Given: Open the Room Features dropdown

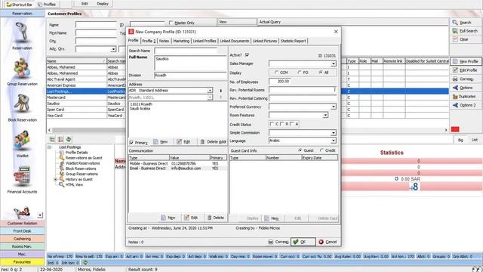Looking at the screenshot, I should click(x=325, y=116).
